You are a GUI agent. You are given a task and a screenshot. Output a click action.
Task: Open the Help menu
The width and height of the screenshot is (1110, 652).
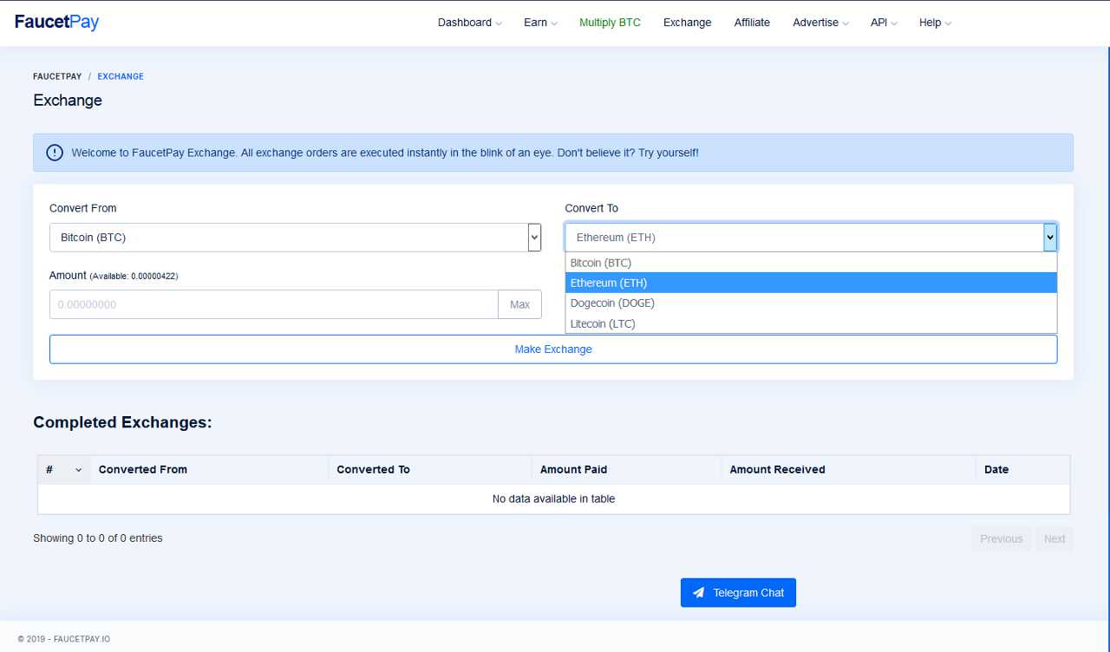(x=935, y=23)
